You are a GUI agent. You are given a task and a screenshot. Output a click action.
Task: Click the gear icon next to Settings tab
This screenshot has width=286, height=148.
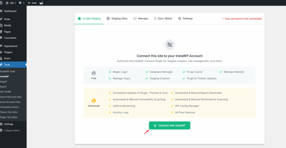pyautogui.click(x=180, y=18)
